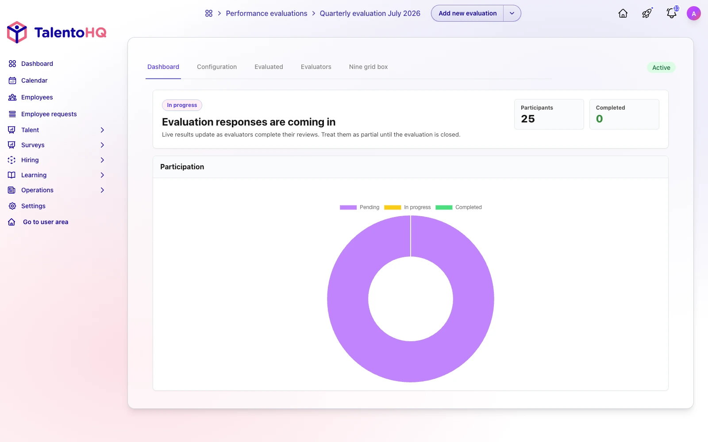
Task: Toggle the In progress yellow legend swatch
Action: (x=392, y=207)
